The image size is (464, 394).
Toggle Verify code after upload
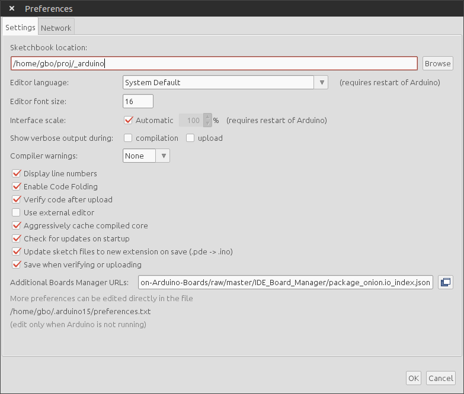[x=16, y=199]
